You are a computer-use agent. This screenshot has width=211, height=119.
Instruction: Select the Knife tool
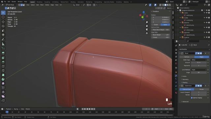click(x=3, y=71)
